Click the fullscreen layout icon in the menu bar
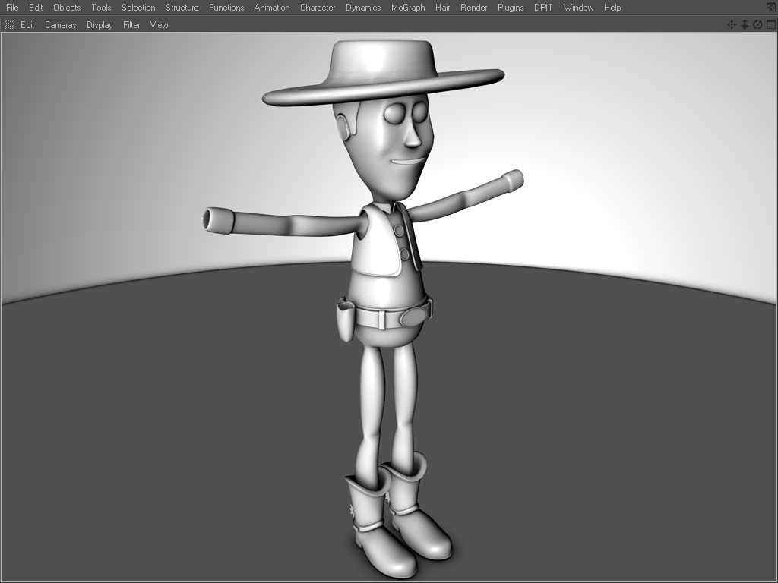This screenshot has height=583, width=778. 771,8
